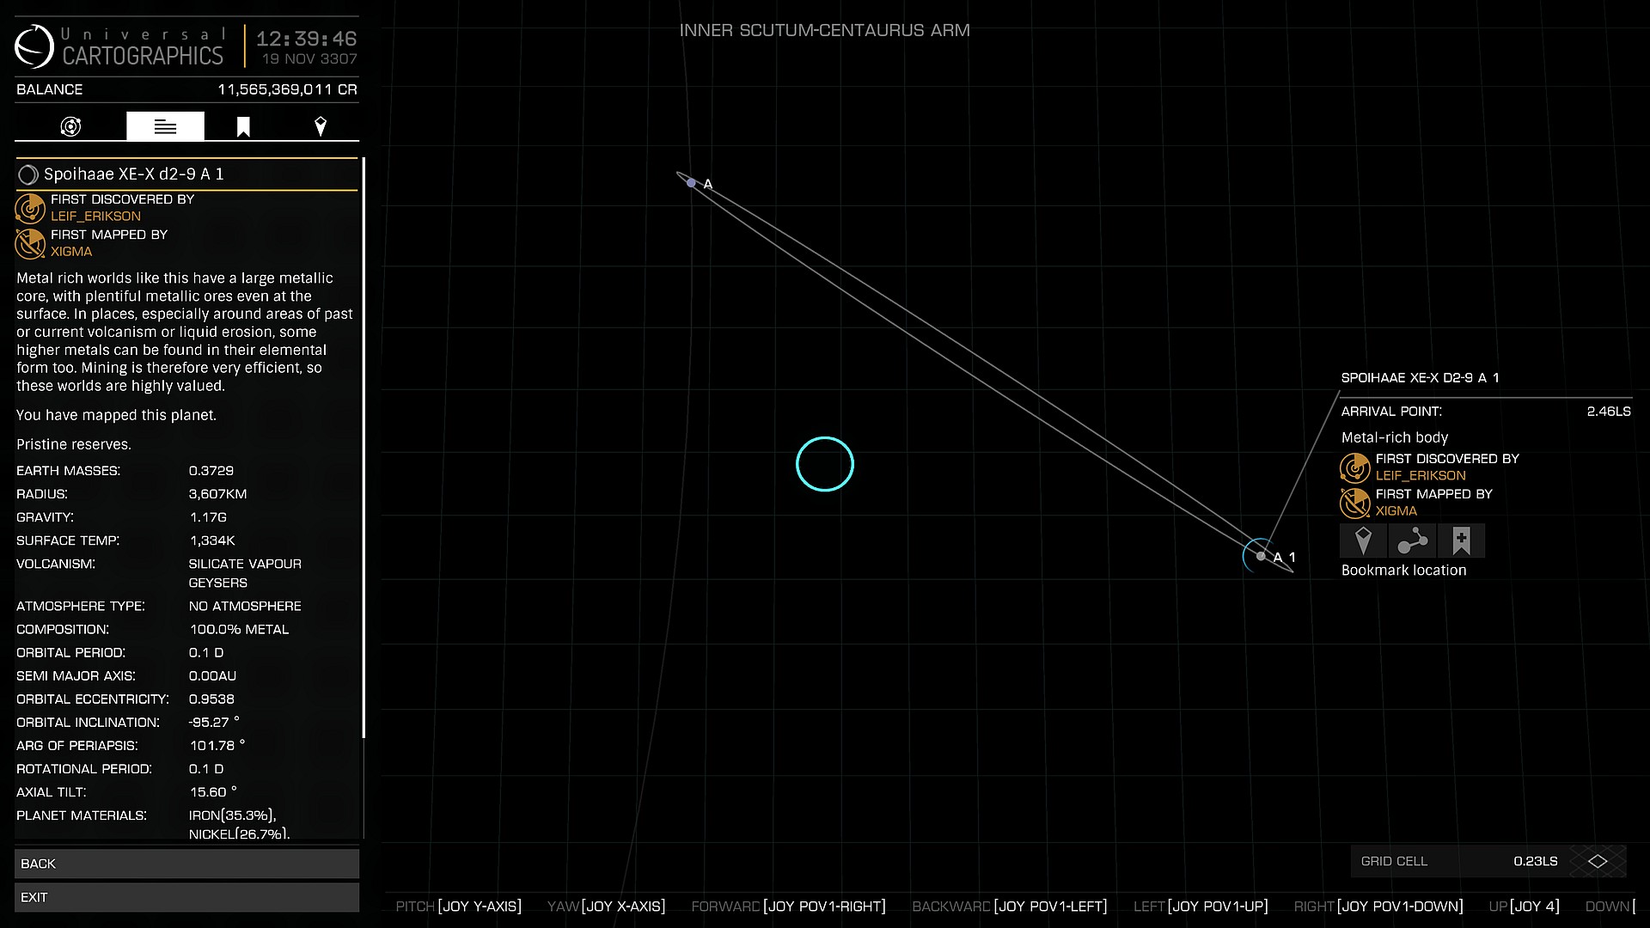Open the map pin locations tab

coord(321,127)
